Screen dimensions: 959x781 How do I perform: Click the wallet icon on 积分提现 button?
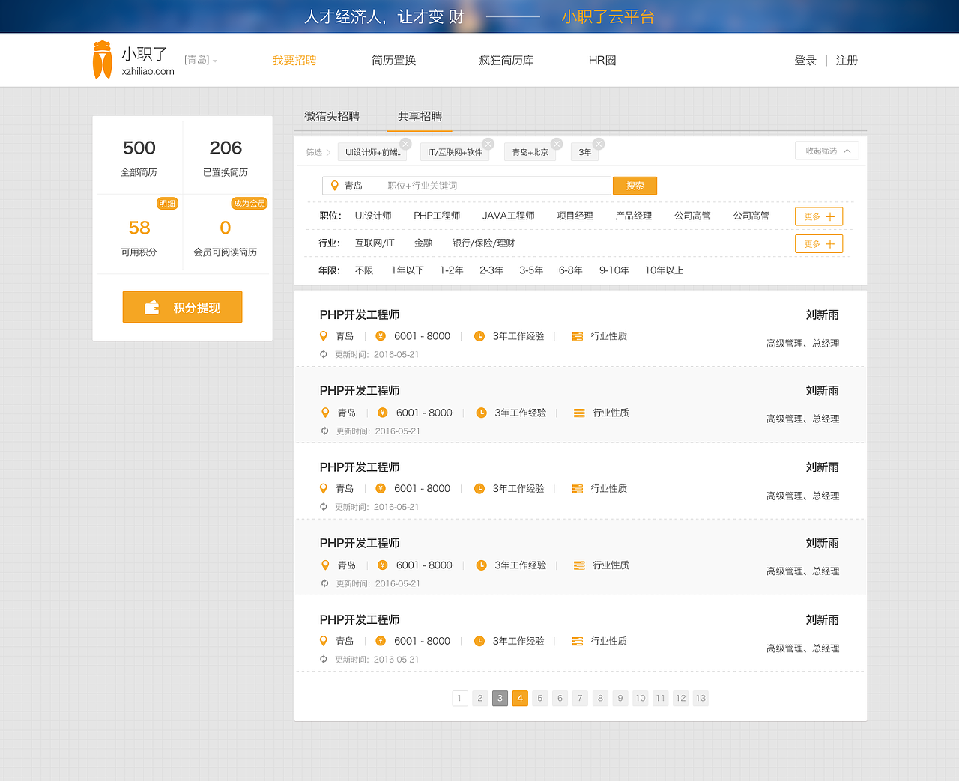(152, 307)
